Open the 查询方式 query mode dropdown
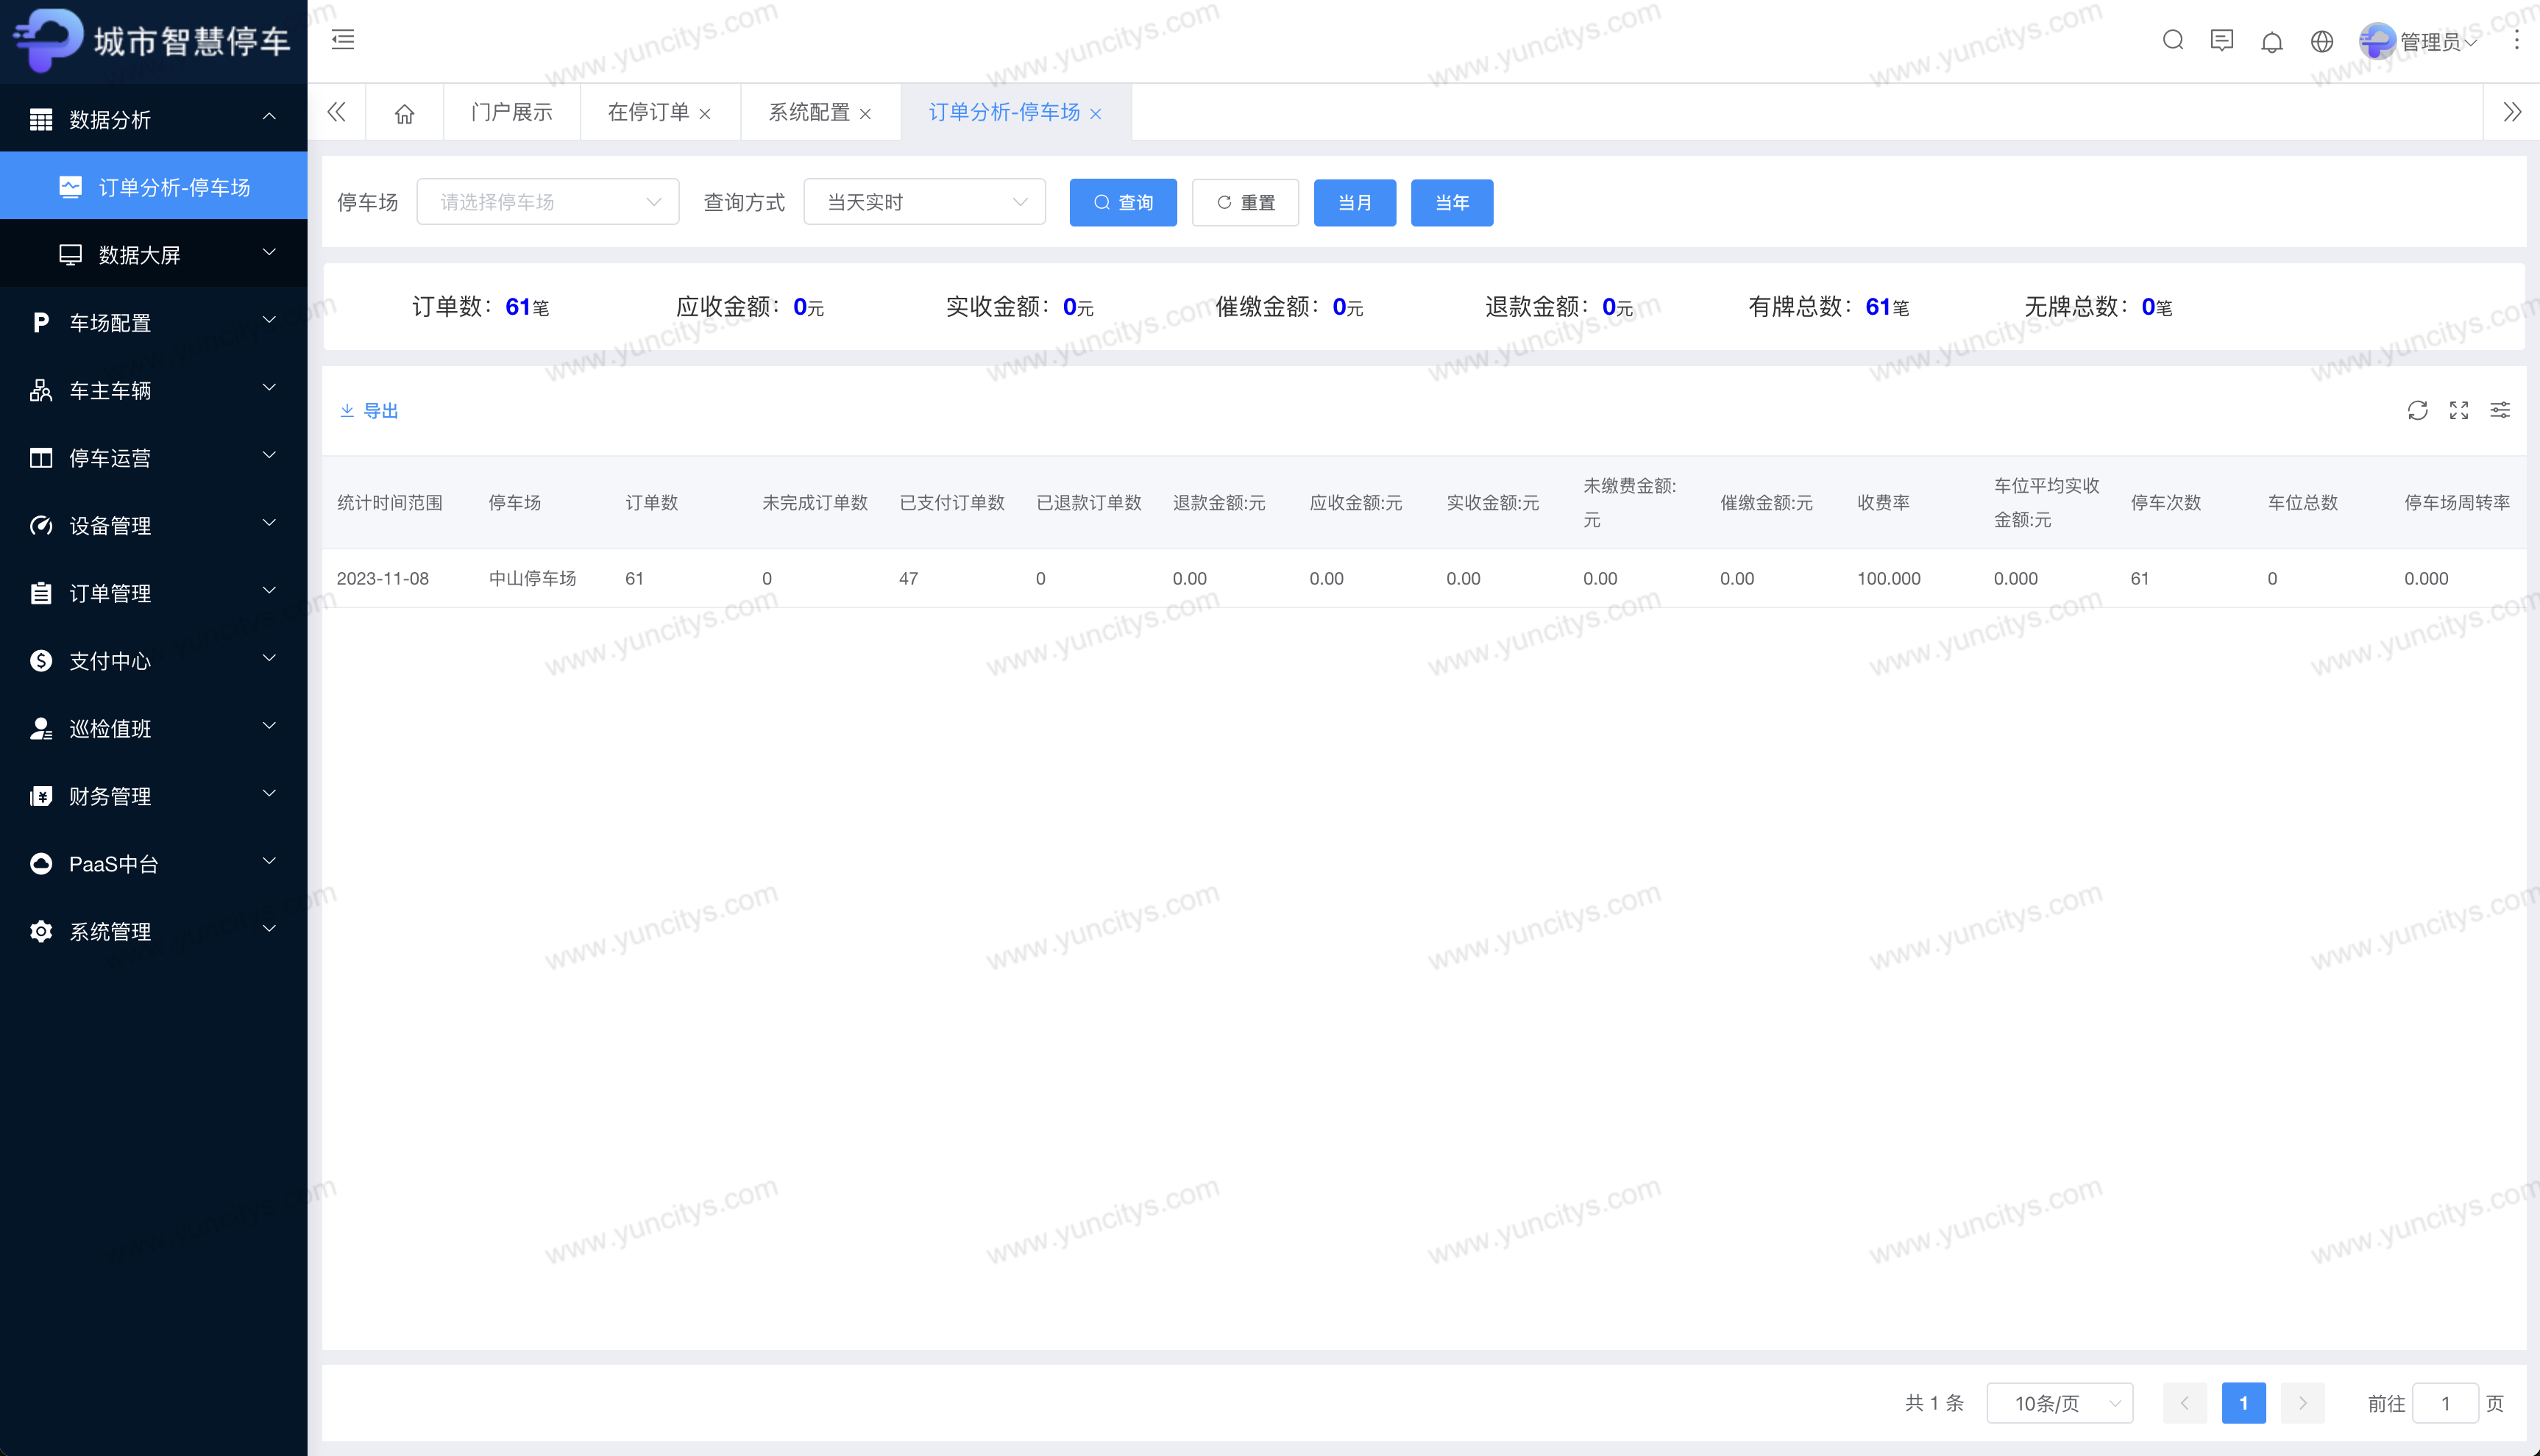2540x1456 pixels. pos(924,202)
